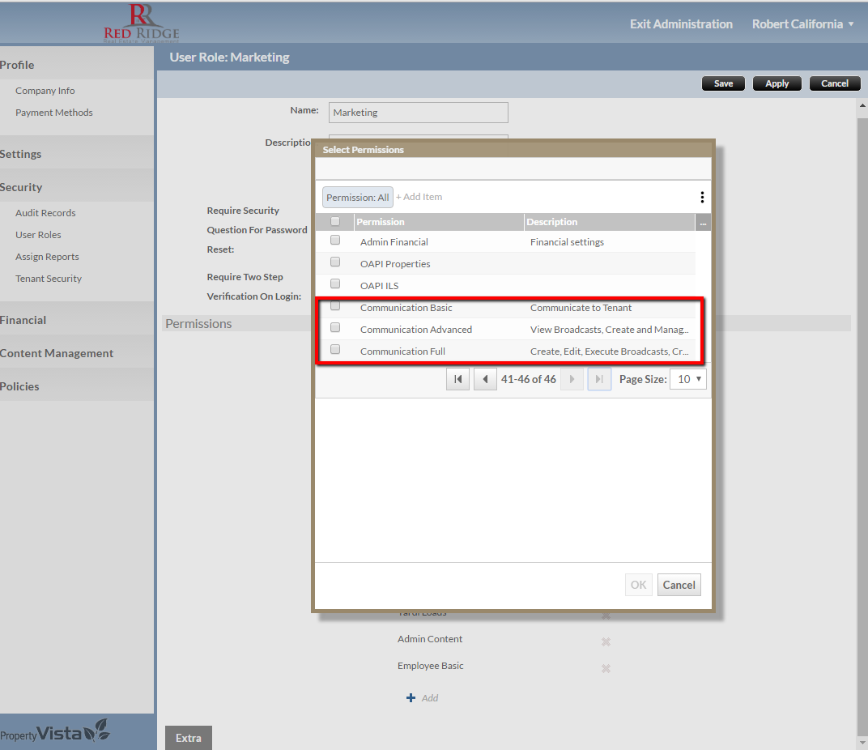Remove the Admin Content permission
The height and width of the screenshot is (750, 868).
606,641
